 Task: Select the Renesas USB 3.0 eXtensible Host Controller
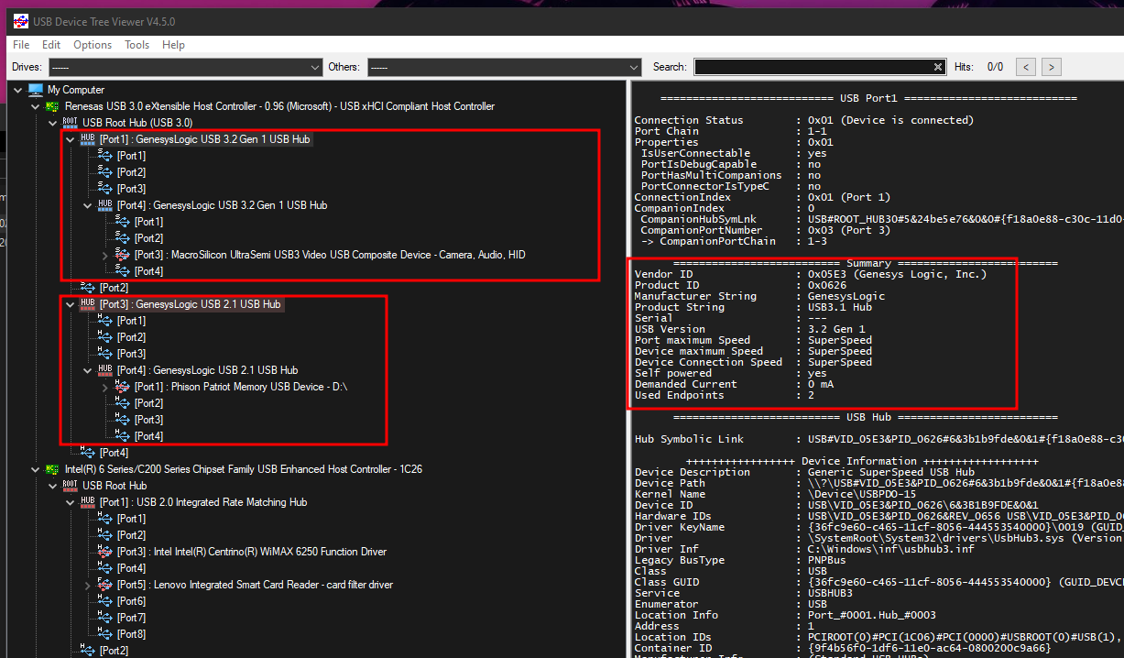[279, 106]
